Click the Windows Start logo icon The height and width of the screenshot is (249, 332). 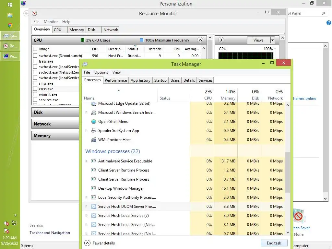click(10, 5)
